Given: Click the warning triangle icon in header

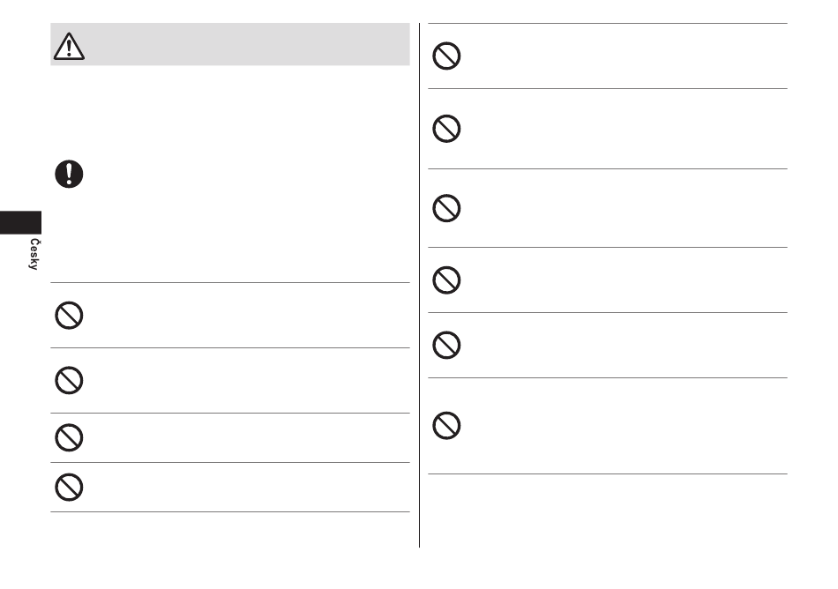Looking at the screenshot, I should click(69, 46).
